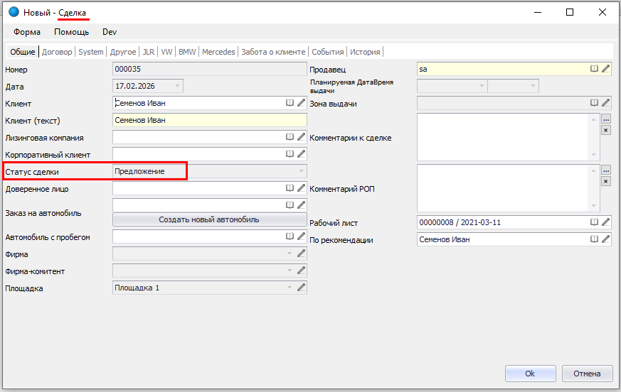
Task: Switch to the Договор tab
Action: [57, 52]
